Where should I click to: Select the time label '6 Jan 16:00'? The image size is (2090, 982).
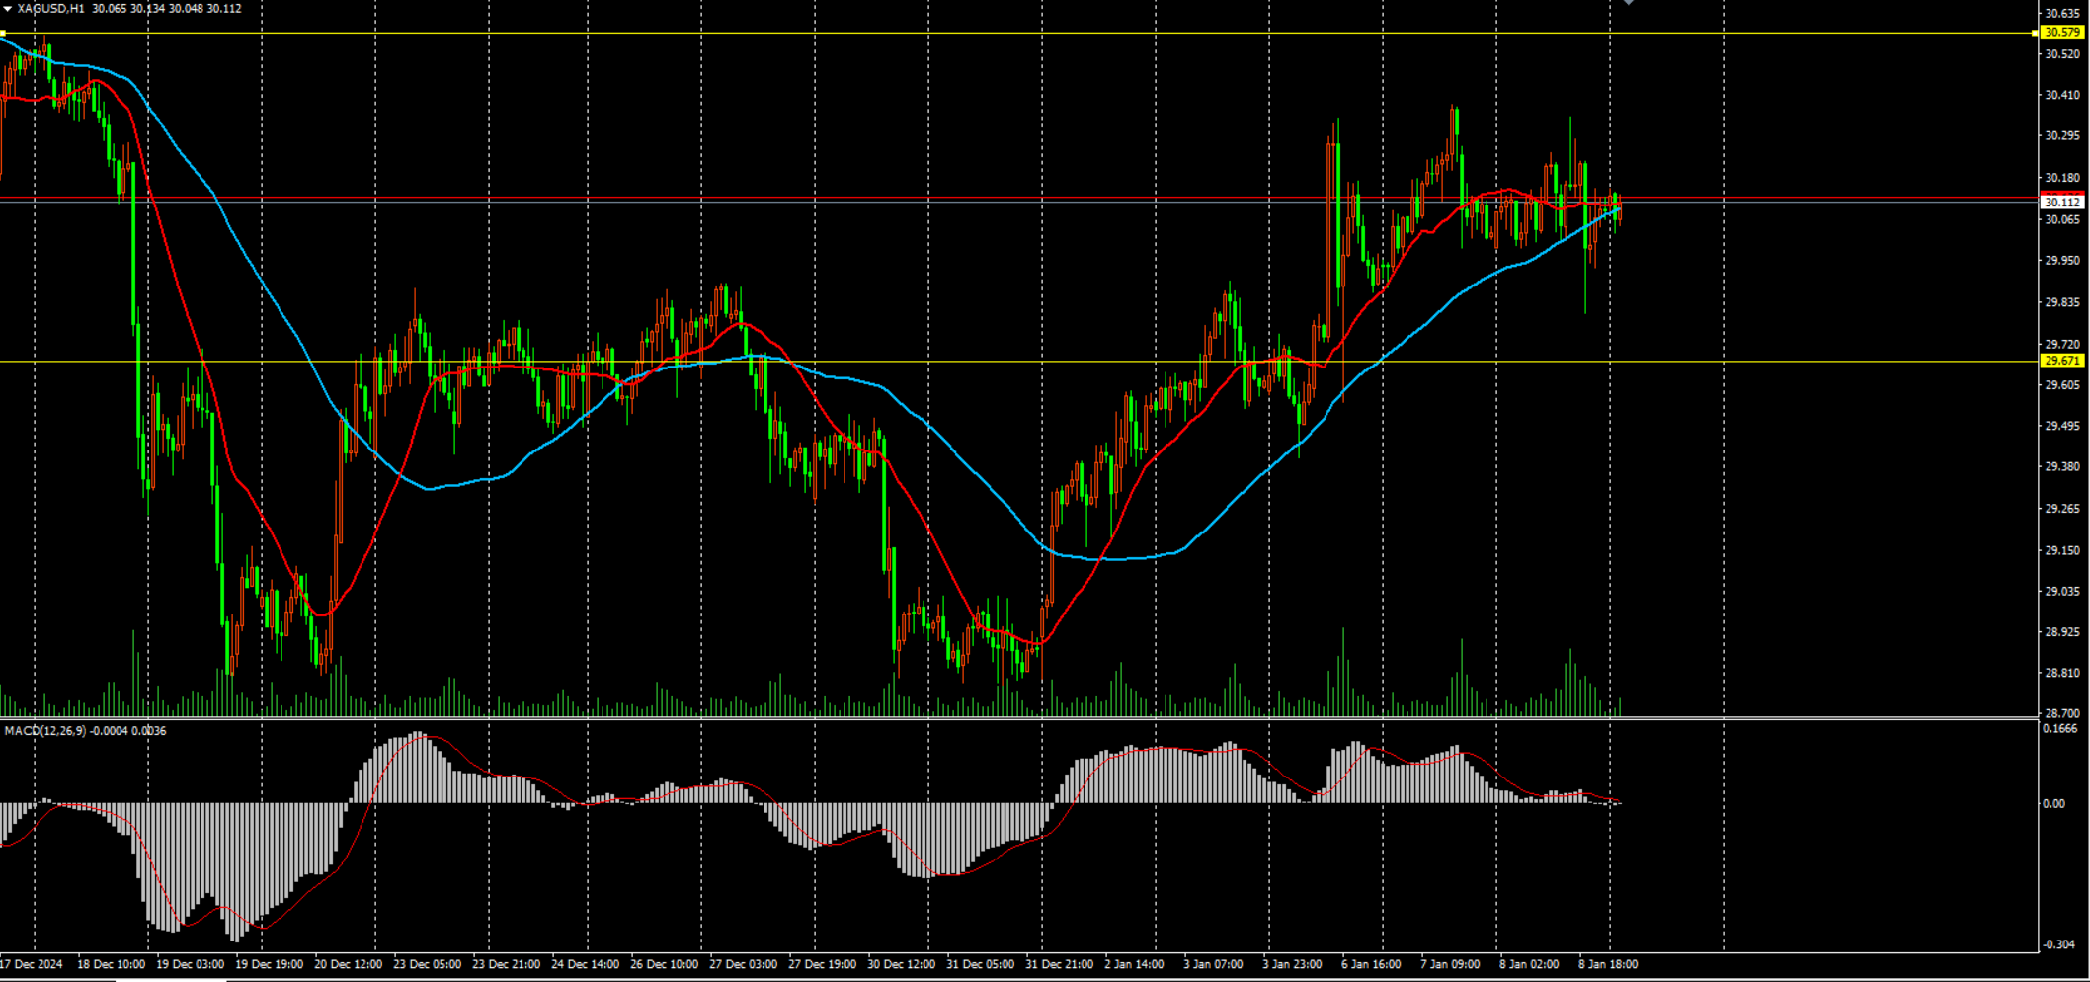[x=1371, y=964]
